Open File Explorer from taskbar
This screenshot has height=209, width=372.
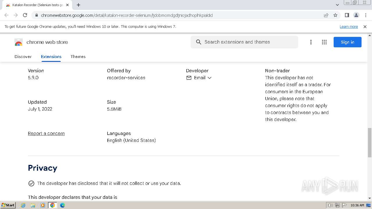[x=33, y=205]
